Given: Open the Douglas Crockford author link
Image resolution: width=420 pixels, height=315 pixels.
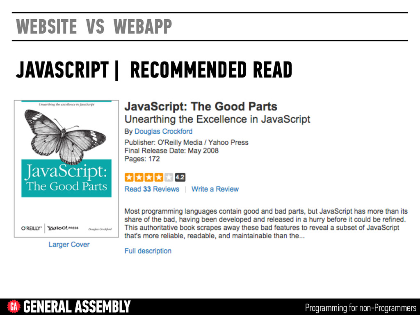Looking at the screenshot, I should pos(163,132).
